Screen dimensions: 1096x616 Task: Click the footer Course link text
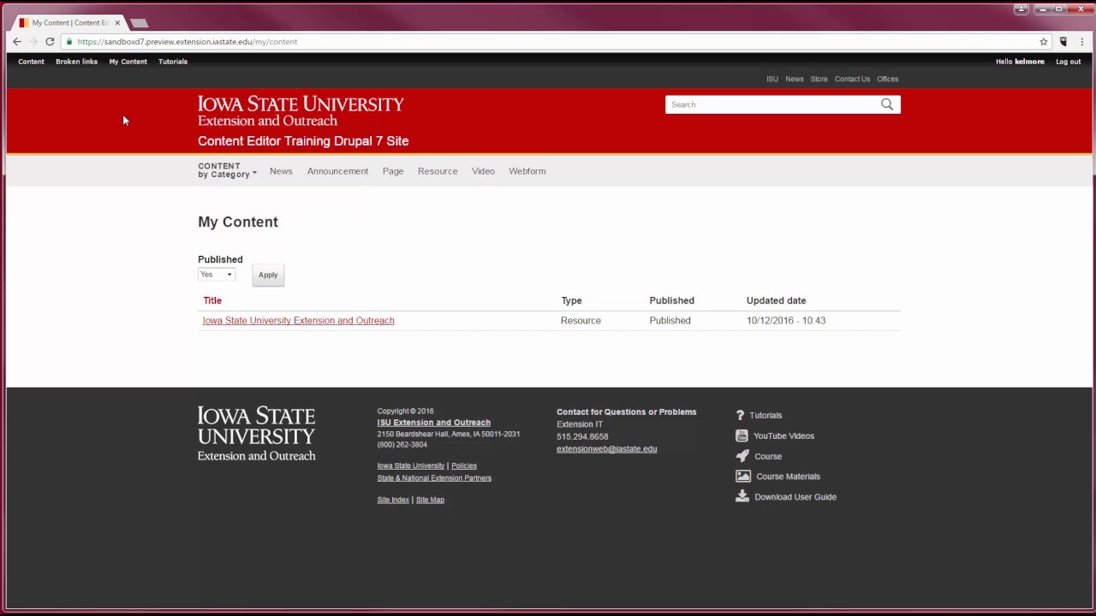coord(768,457)
